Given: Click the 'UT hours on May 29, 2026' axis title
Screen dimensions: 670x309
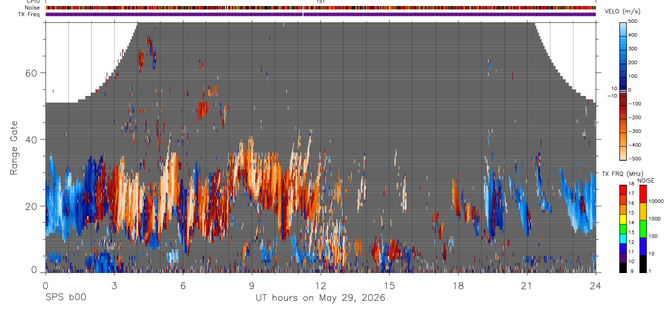Looking at the screenshot, I should pos(321,298).
